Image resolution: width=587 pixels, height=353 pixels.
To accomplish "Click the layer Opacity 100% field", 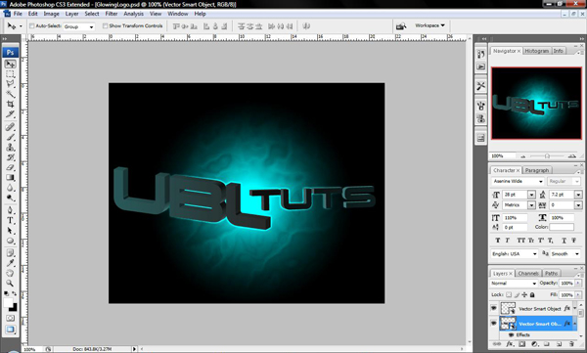I will click(x=566, y=284).
